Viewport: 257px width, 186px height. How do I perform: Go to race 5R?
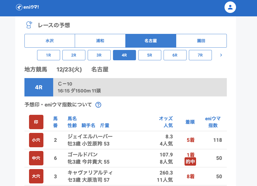150,55
